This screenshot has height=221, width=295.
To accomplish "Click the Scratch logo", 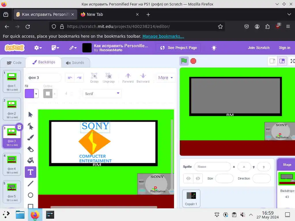I will (x=15, y=48).
